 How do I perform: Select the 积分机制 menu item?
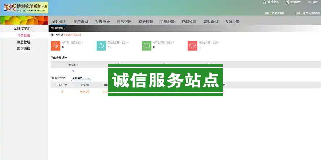[x=146, y=22]
